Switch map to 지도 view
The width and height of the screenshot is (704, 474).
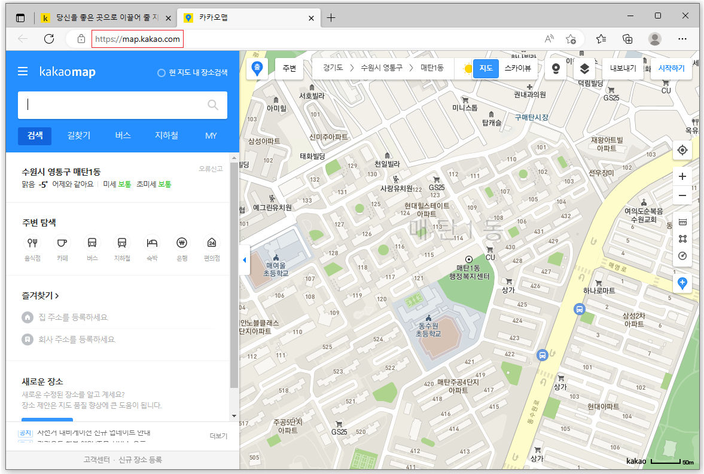(486, 68)
